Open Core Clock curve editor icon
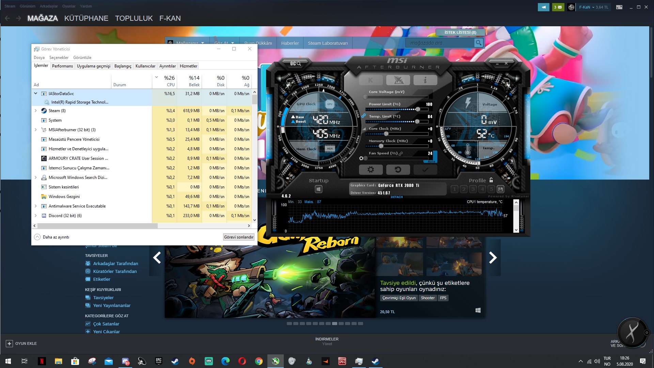654x368 pixels. click(364, 129)
